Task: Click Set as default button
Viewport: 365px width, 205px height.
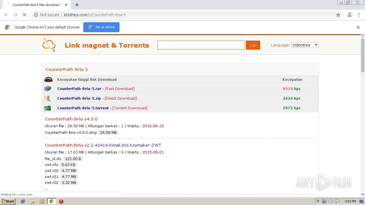Action: [101, 27]
